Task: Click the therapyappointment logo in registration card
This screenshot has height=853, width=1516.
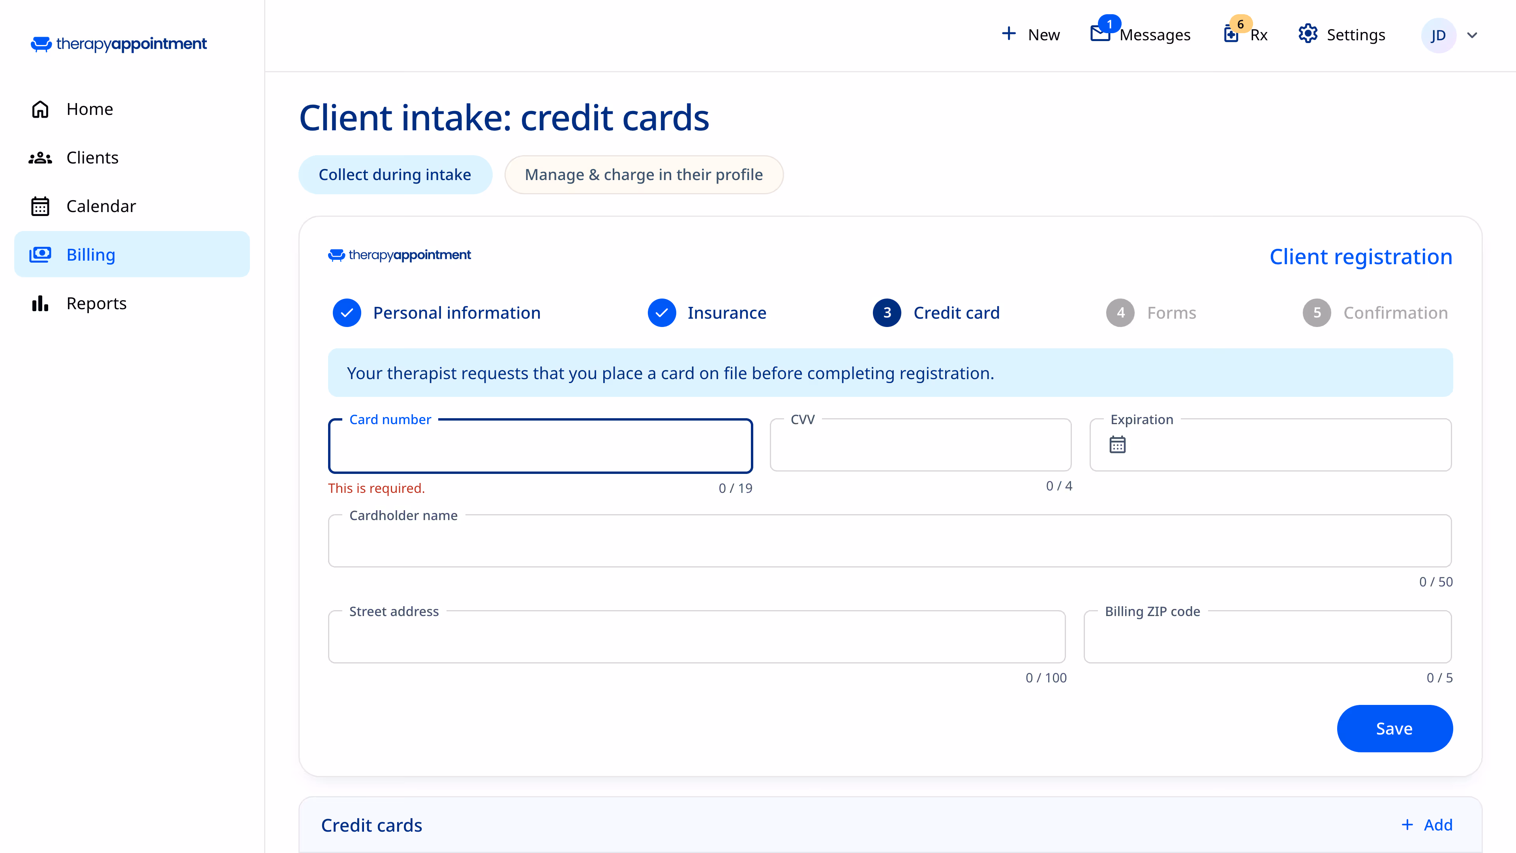Action: pyautogui.click(x=399, y=255)
